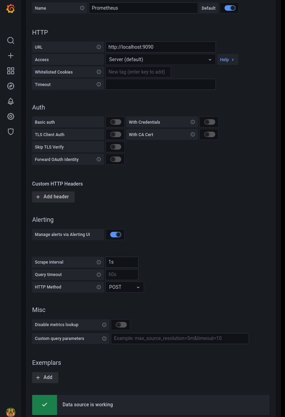The width and height of the screenshot is (285, 417).
Task: Open the Configuration gear icon
Action: coord(10,116)
